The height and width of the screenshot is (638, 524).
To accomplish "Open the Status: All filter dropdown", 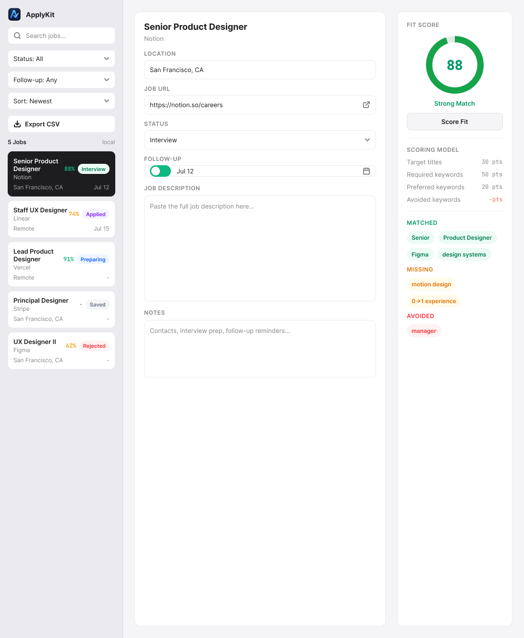I will (x=61, y=59).
